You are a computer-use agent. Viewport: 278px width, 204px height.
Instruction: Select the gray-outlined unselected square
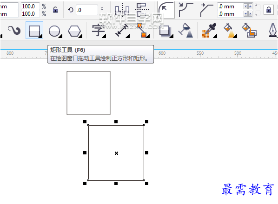point(88,93)
